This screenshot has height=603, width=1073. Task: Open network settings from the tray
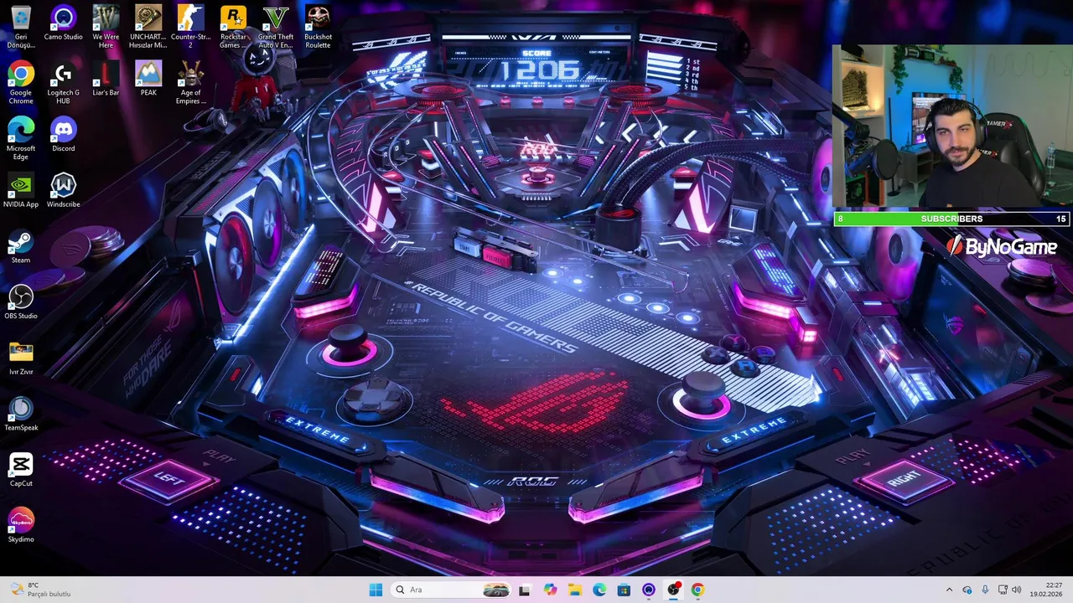(1003, 590)
